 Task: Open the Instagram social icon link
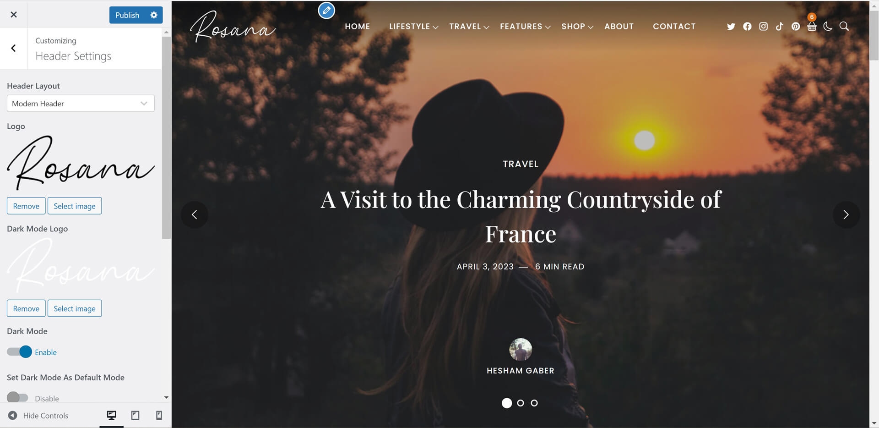(x=763, y=27)
